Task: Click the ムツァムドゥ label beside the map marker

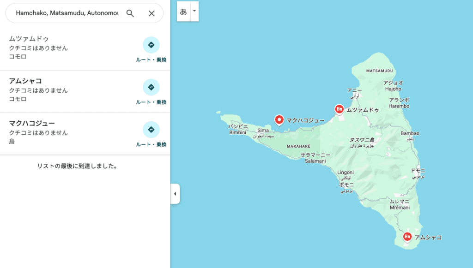Action: click(x=363, y=110)
